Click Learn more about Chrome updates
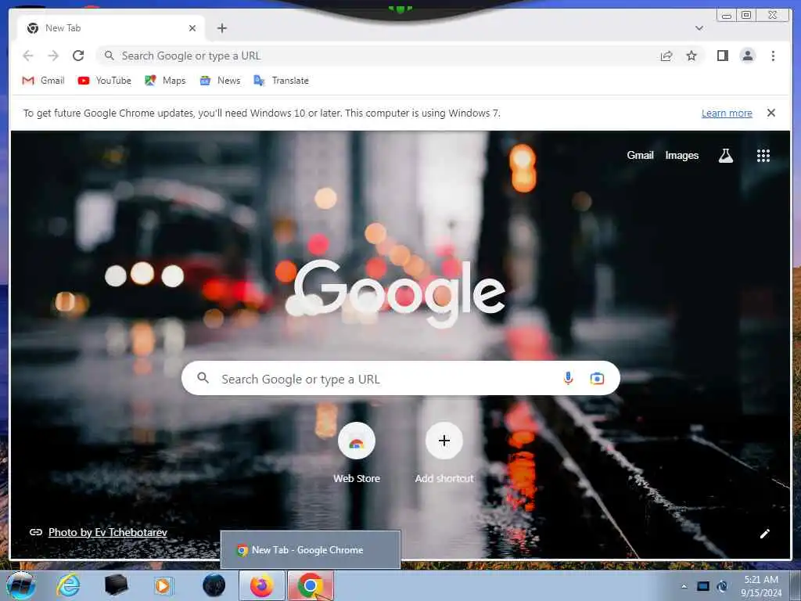The image size is (801, 601). (x=727, y=113)
